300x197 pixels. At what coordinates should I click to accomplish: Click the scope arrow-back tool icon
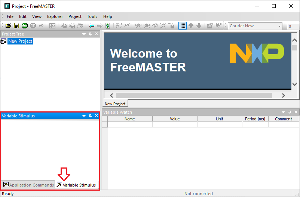[155, 25]
